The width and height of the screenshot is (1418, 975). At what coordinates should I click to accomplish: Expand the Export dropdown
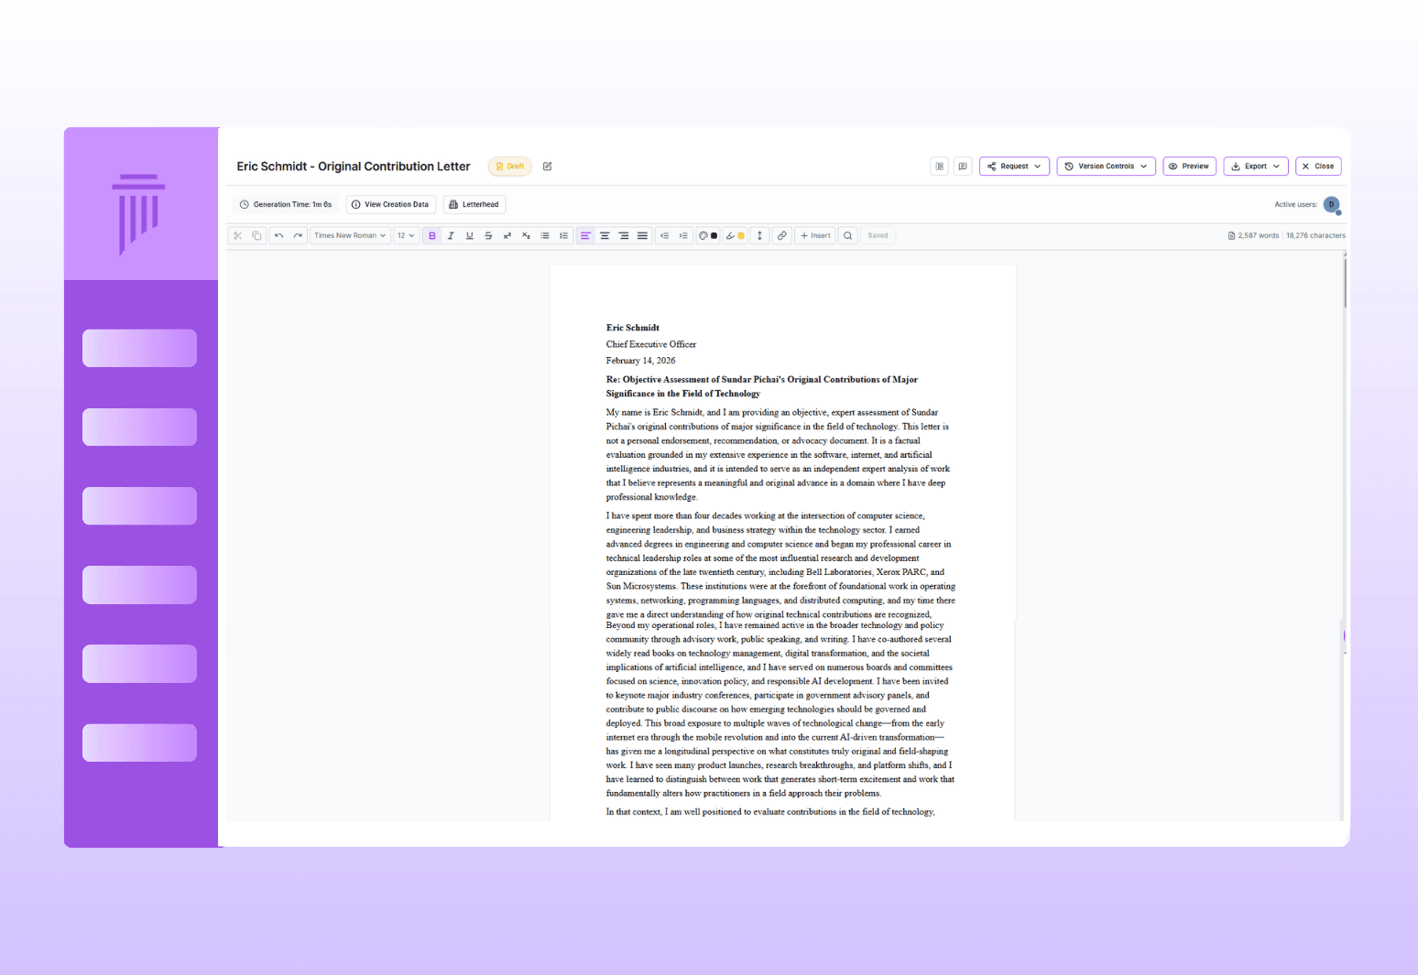click(1256, 167)
